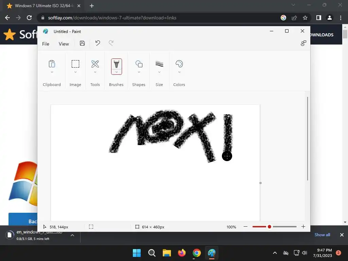The width and height of the screenshot is (348, 261).
Task: Open the Chrome three-dot menu
Action: coord(341,18)
